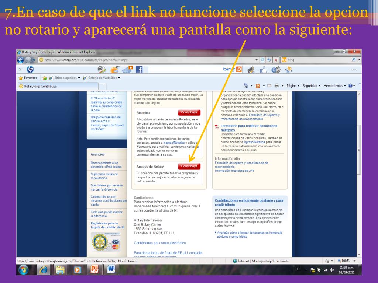
Task: Click the search magnifier icon beside Bing box
Action: click(x=353, y=60)
